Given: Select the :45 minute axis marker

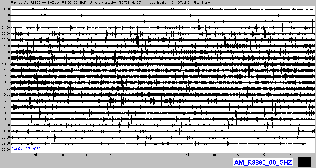Looking at the screenshot, I should tap(239, 155).
